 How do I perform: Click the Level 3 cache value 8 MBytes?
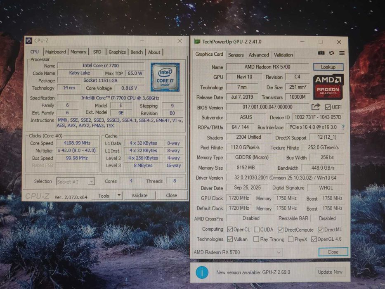coord(143,166)
